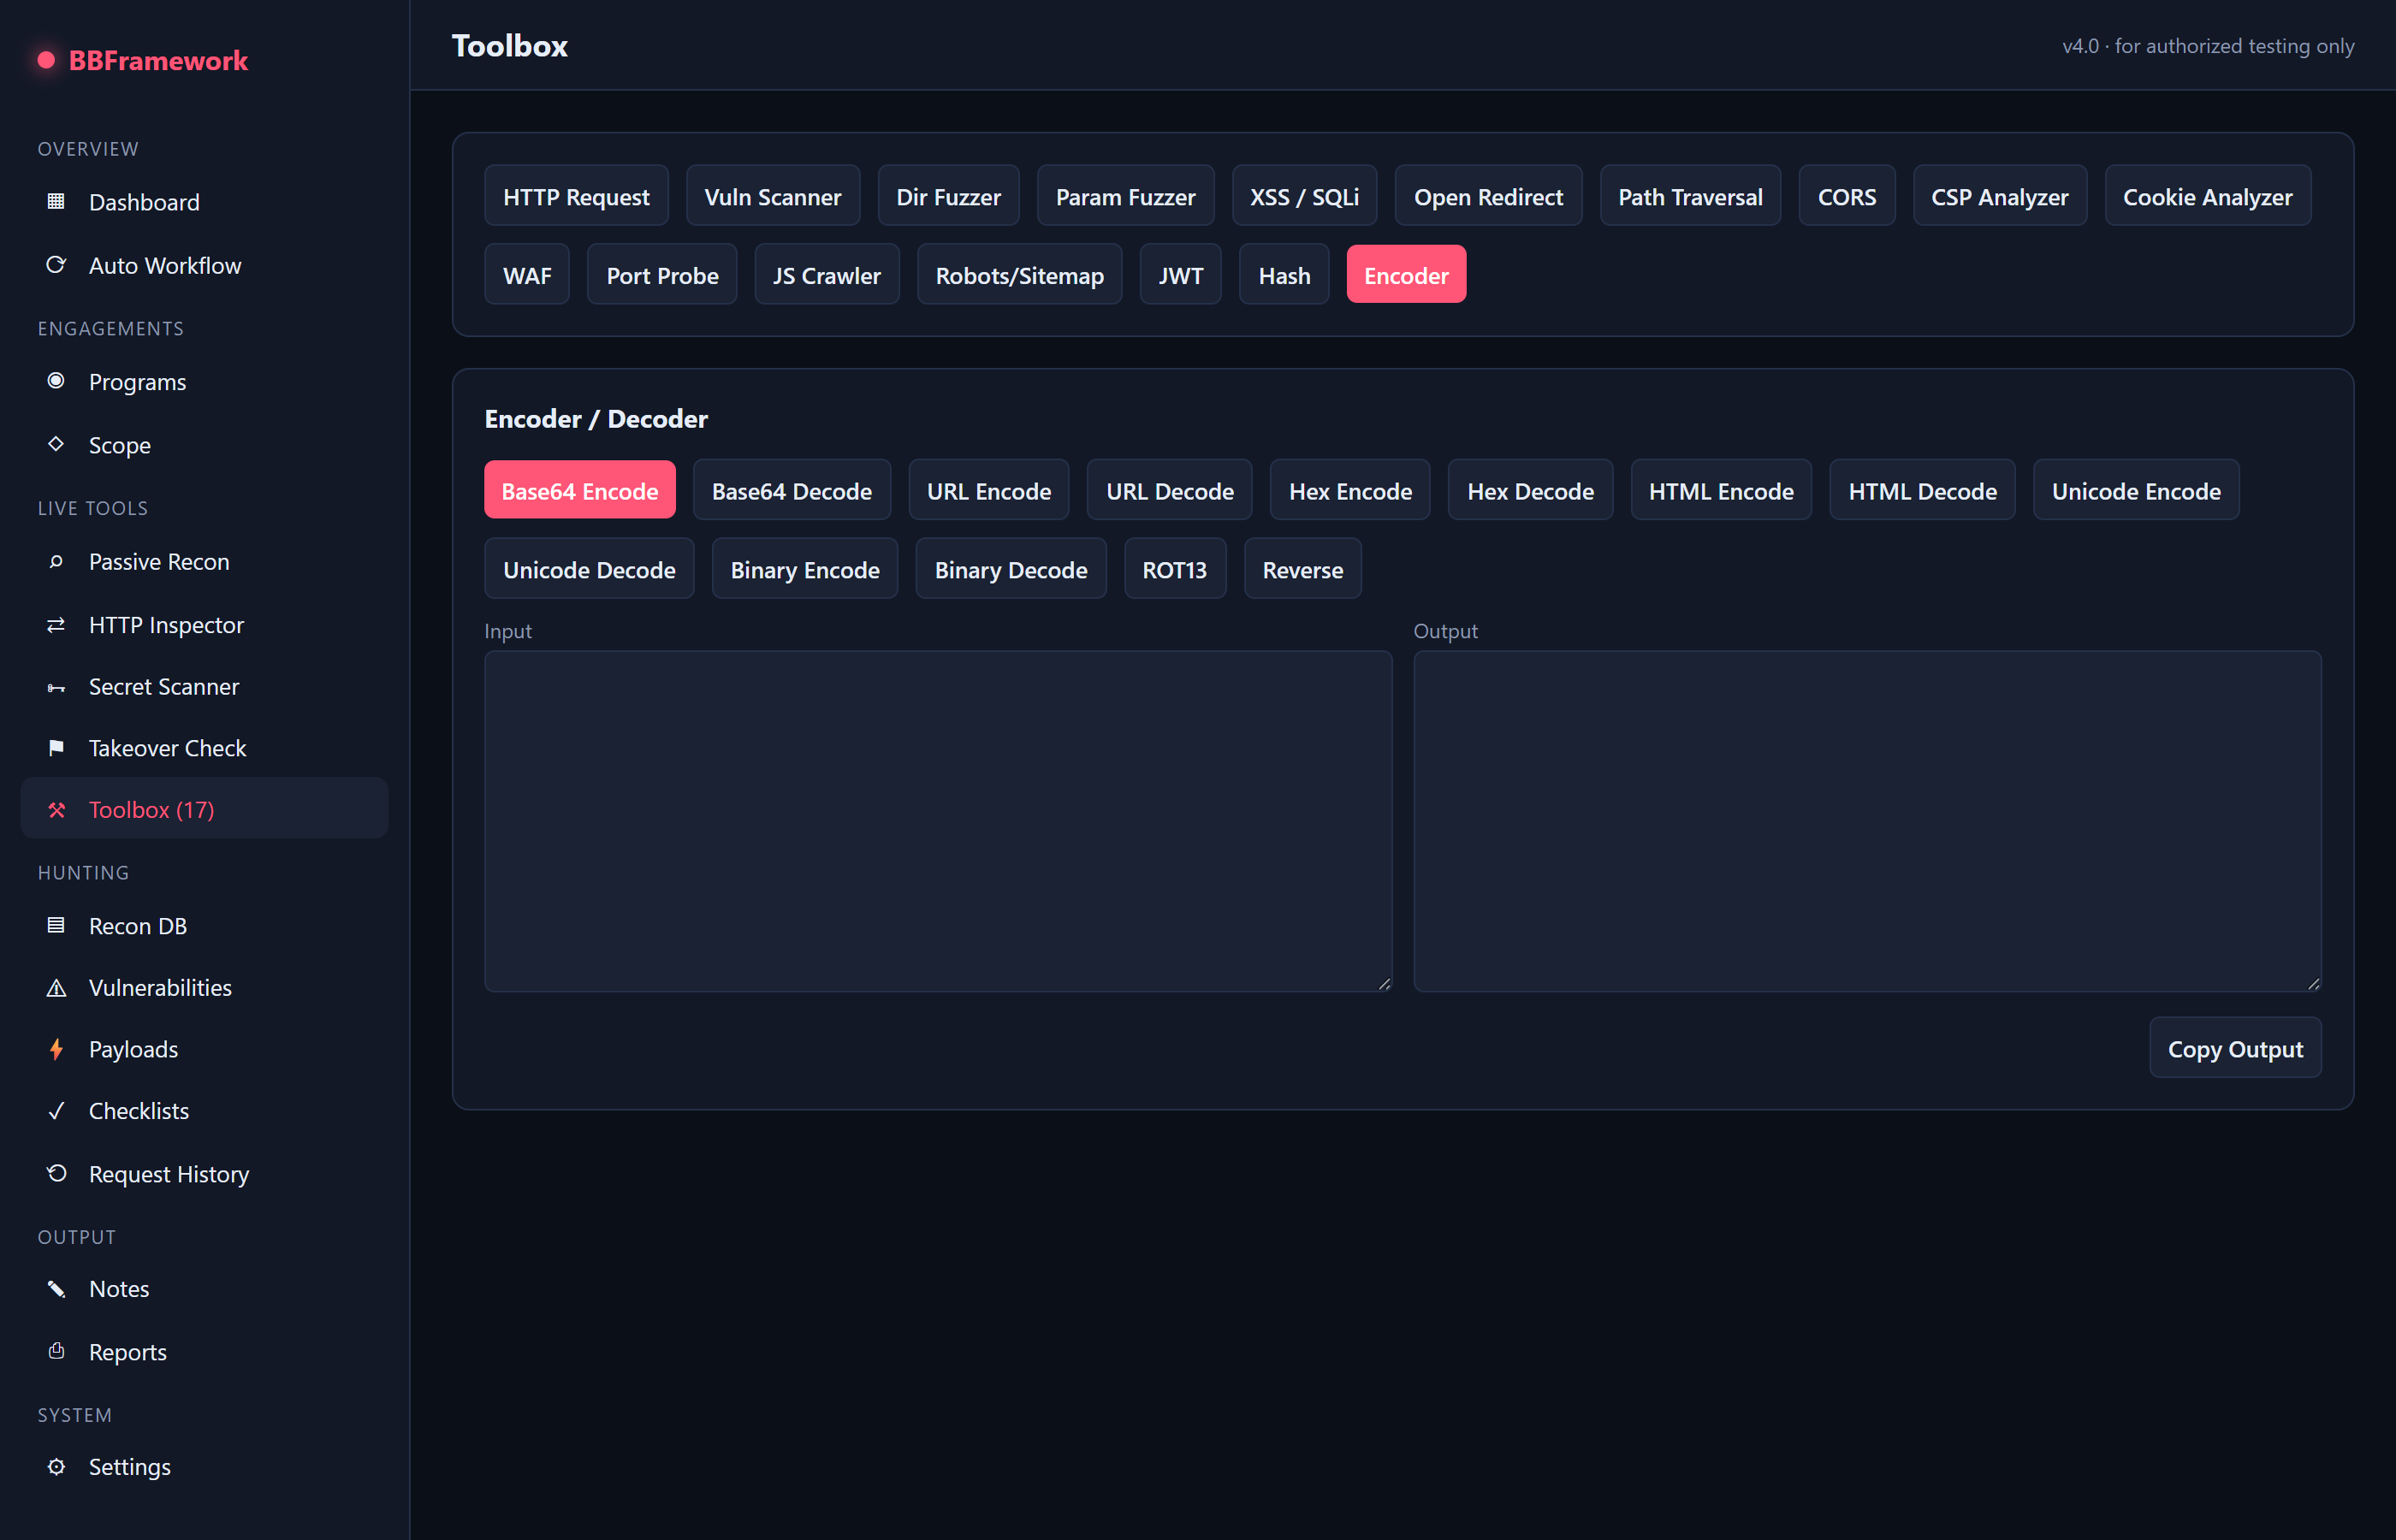Click the Vulnerabilities warning triangle icon
The width and height of the screenshot is (2396, 1540).
56,988
